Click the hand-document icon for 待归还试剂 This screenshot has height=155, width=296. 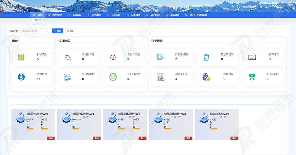click(160, 57)
